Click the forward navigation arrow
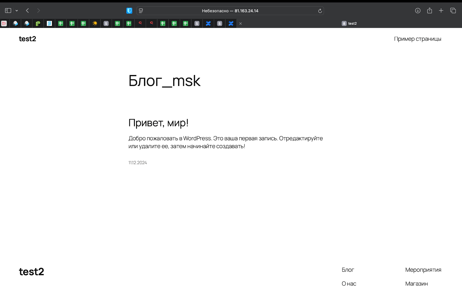This screenshot has height=289, width=462. 38,11
